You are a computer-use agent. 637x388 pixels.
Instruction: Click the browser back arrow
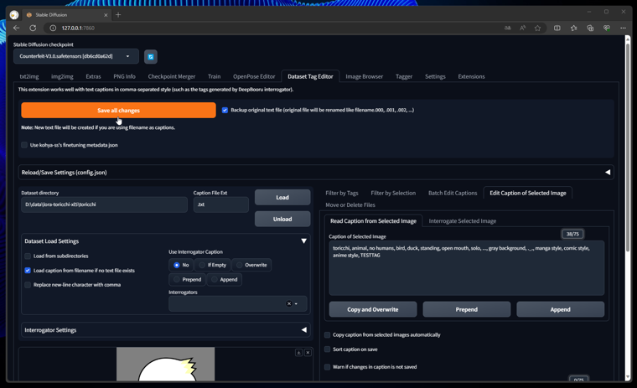[x=17, y=28]
